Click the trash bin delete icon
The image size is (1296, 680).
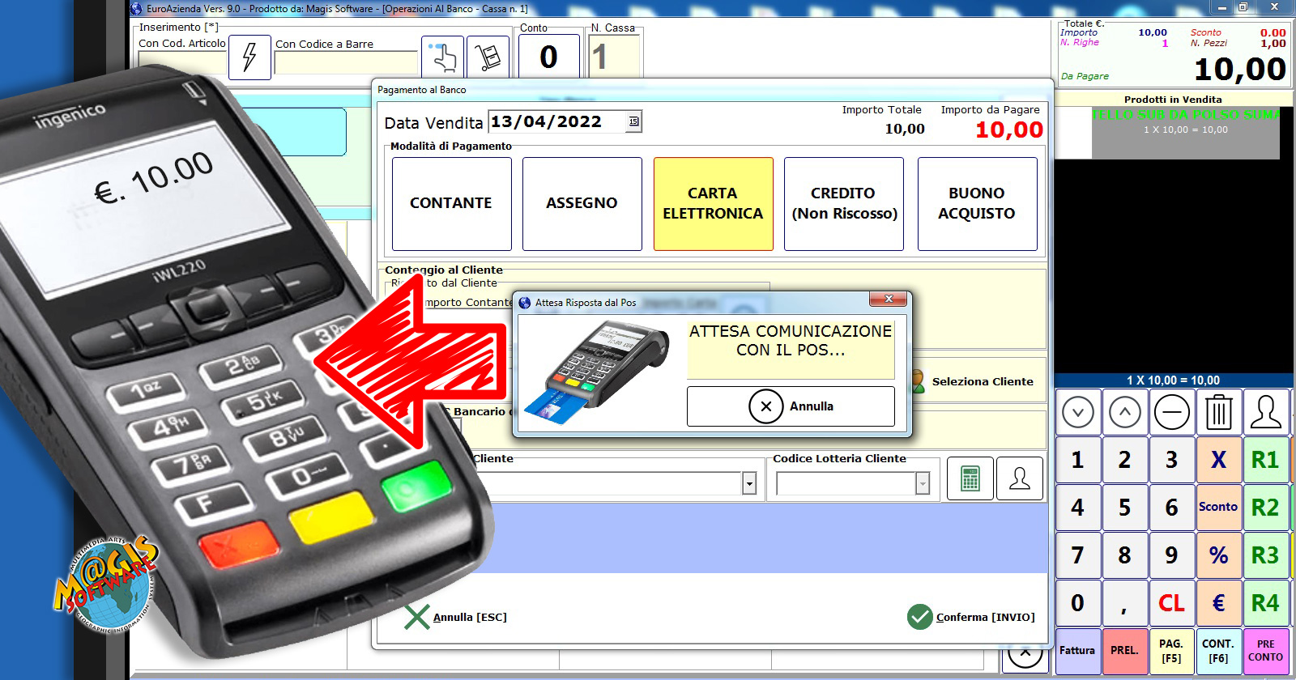[1218, 412]
